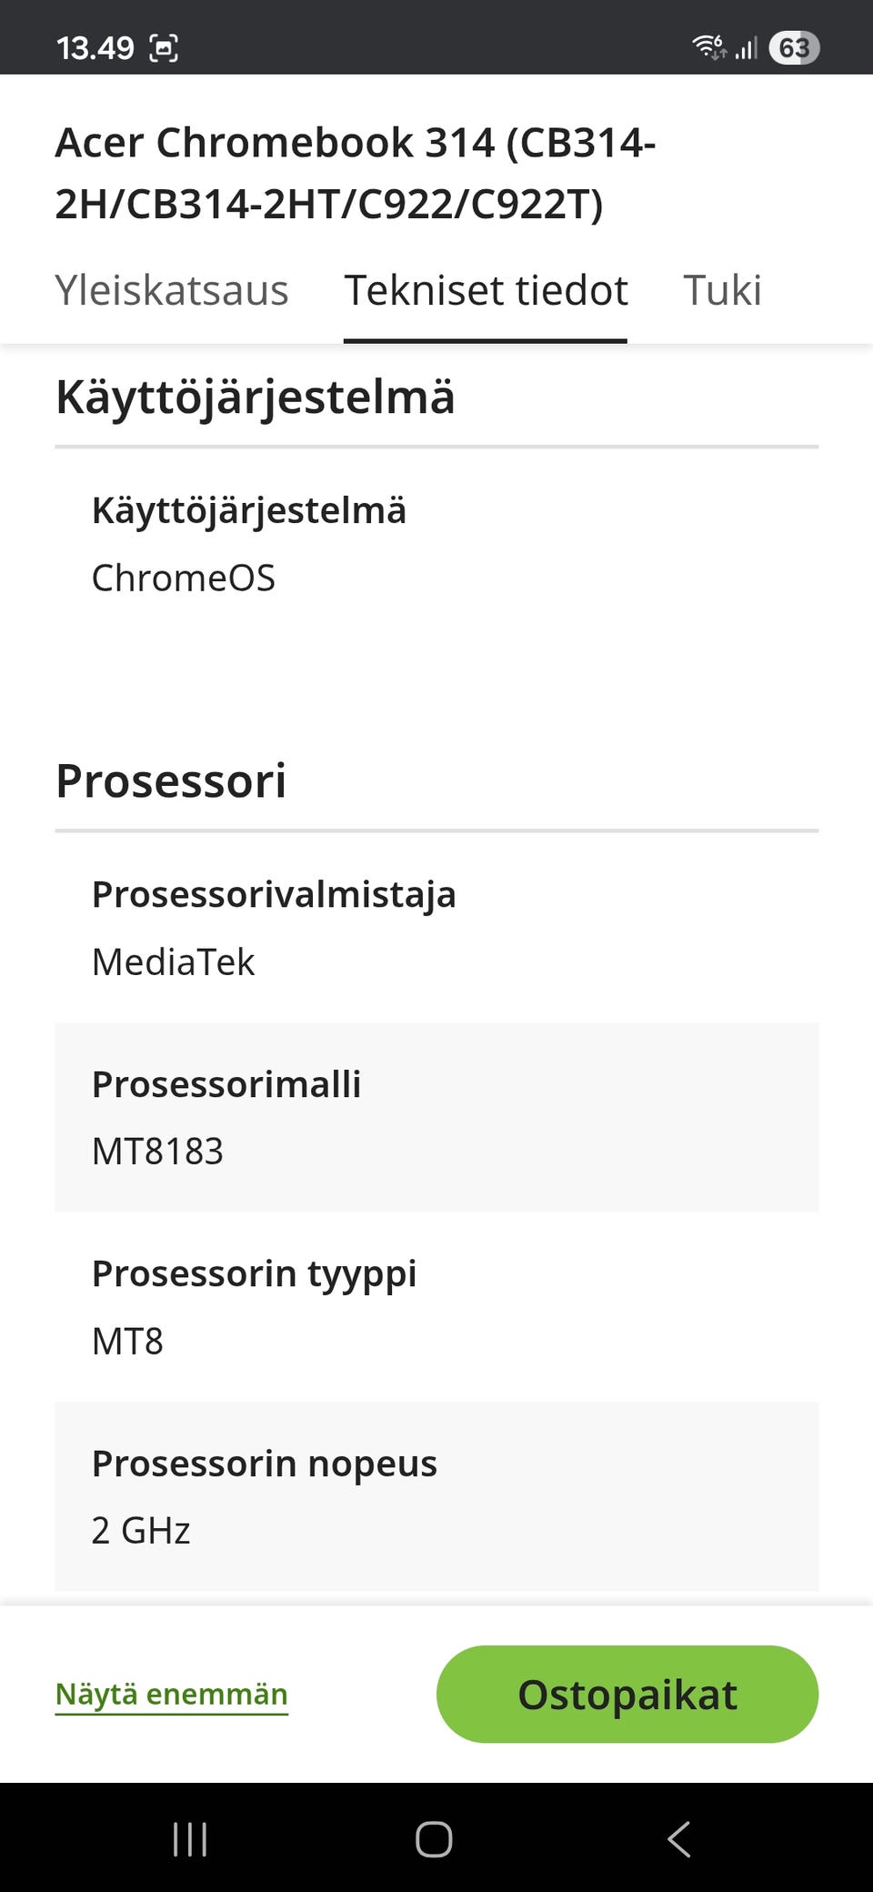Switch to the Yleiskatsaus tab
The width and height of the screenshot is (873, 1892).
coord(172,291)
